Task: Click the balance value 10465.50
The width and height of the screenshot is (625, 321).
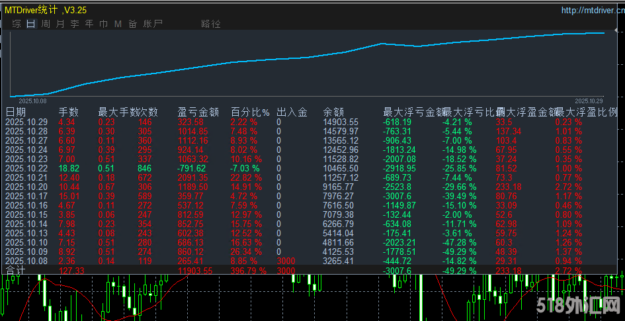Action: 341,168
